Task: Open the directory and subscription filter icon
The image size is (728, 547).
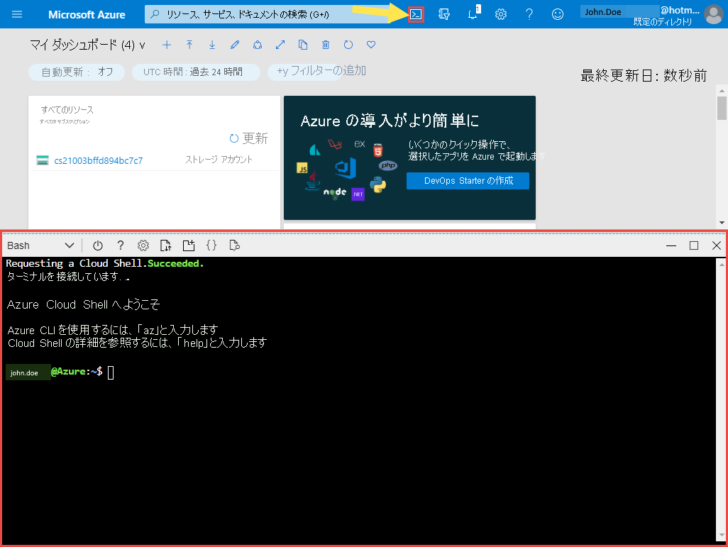Action: pyautogui.click(x=444, y=14)
